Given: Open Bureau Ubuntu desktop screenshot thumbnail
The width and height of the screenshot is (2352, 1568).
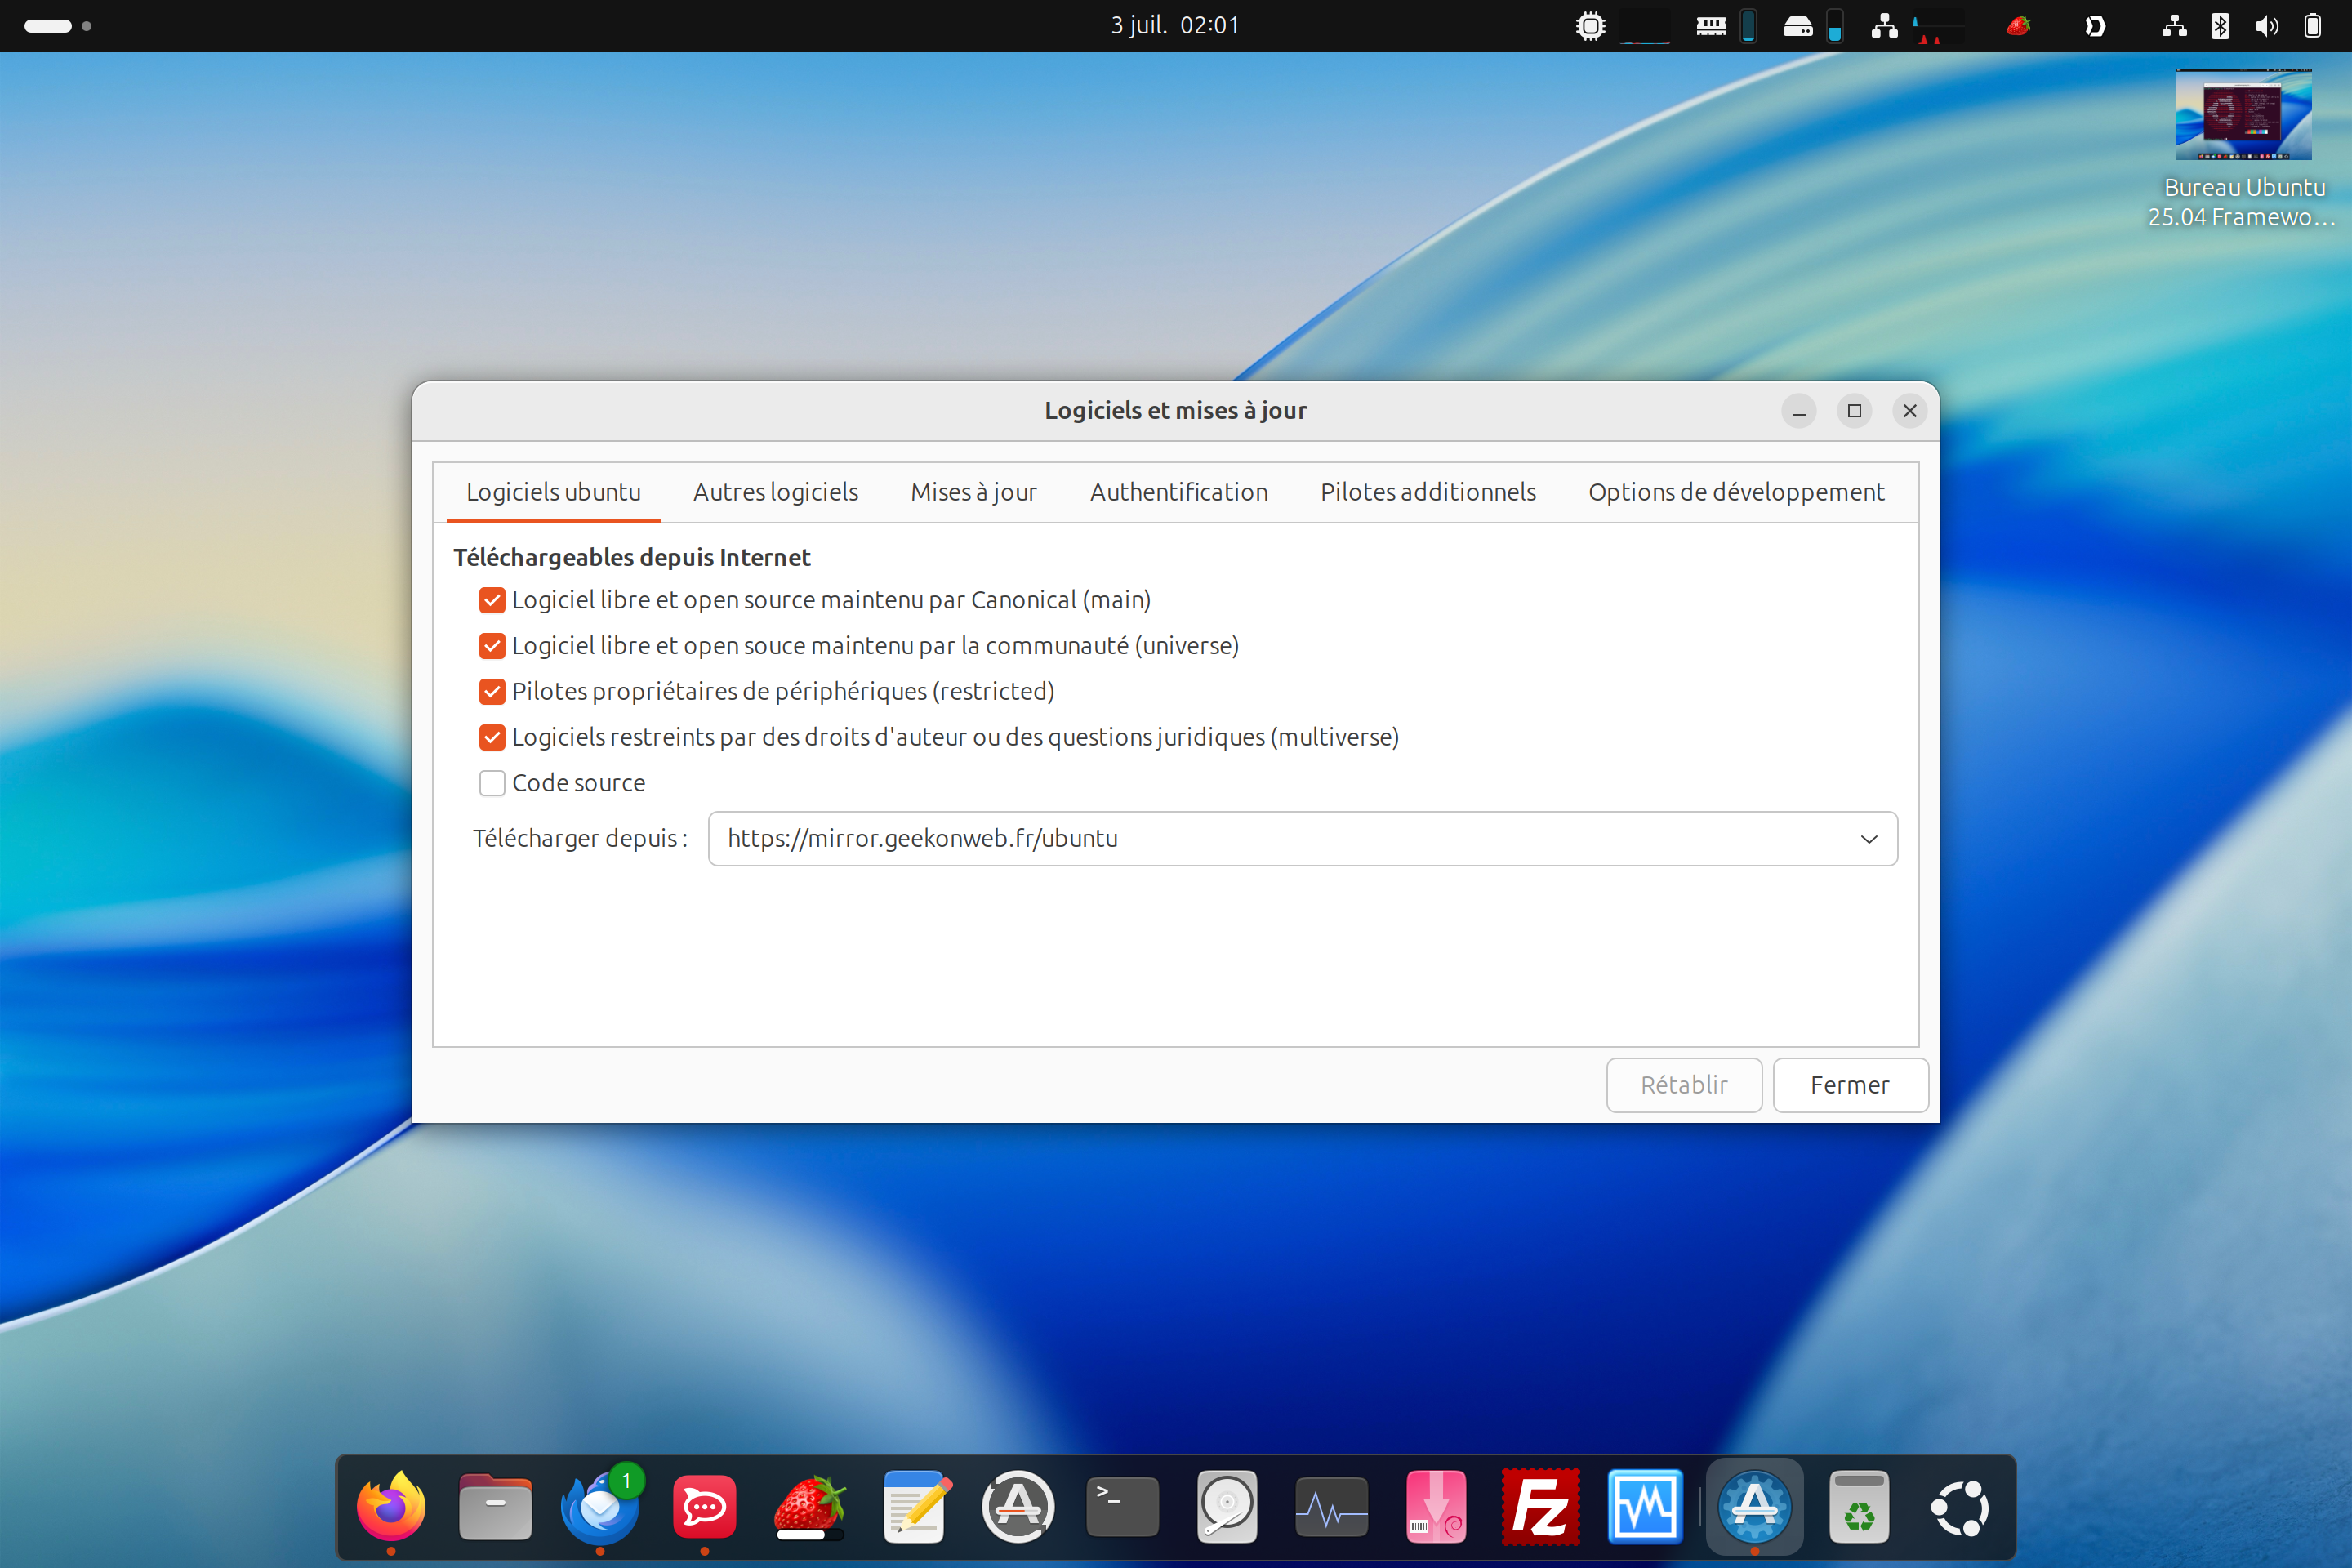Looking at the screenshot, I should click(x=2243, y=115).
